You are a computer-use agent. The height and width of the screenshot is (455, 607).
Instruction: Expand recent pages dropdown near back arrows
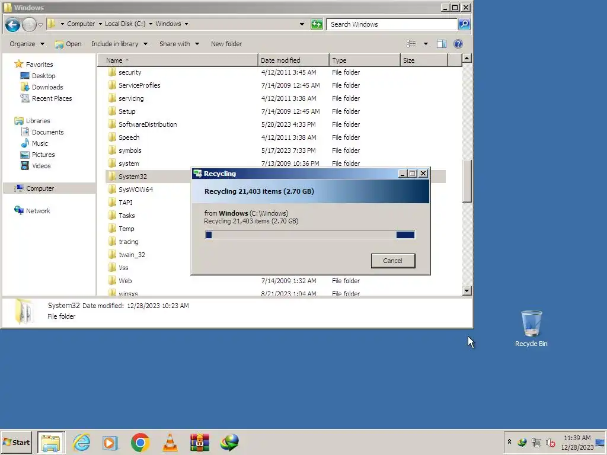click(x=40, y=25)
